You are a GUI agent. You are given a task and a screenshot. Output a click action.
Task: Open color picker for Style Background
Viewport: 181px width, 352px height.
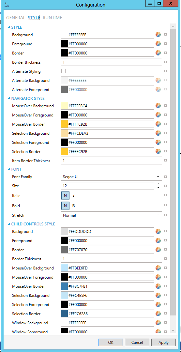click(158, 35)
